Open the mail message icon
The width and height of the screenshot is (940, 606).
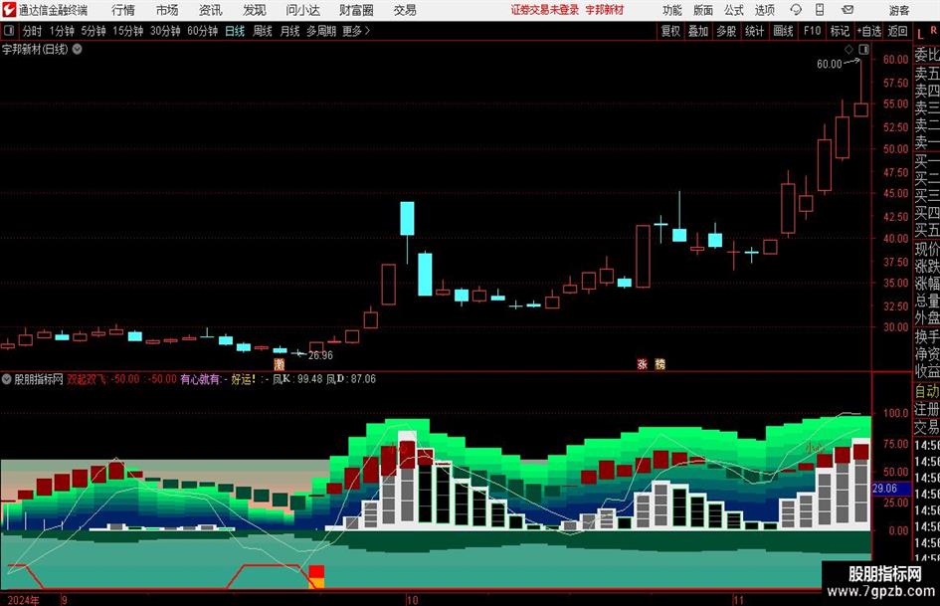[847, 10]
